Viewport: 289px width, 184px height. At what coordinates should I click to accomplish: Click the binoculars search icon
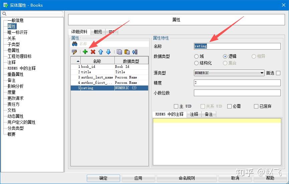(74, 44)
